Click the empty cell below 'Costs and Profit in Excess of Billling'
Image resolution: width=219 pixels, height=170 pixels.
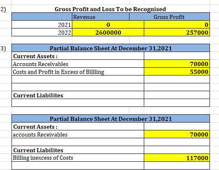[x=78, y=79]
